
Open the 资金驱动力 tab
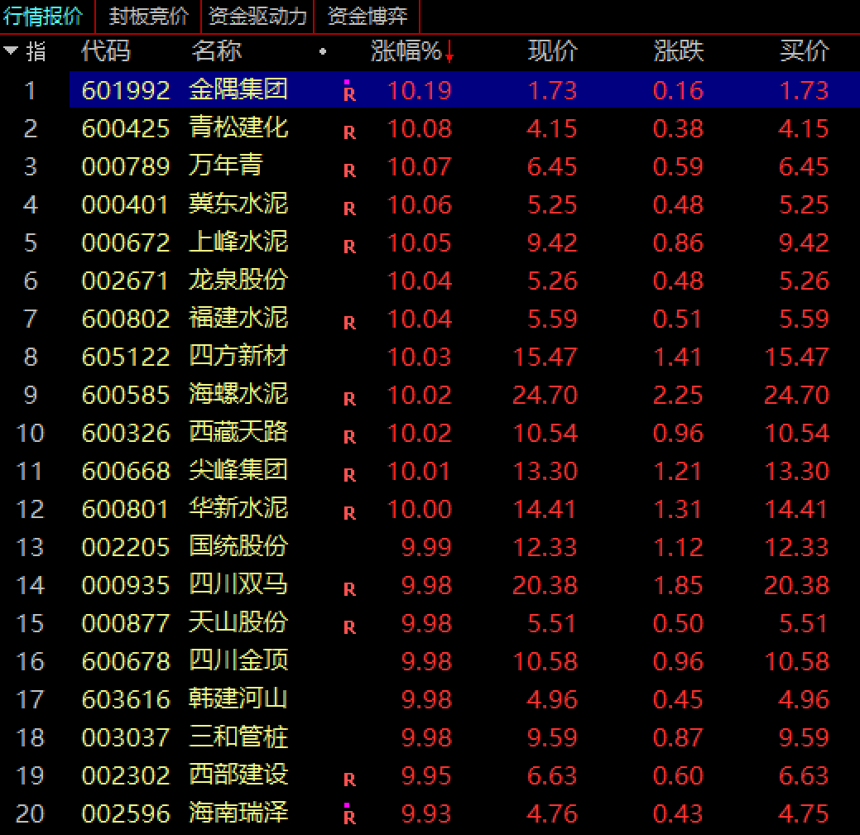pos(257,16)
